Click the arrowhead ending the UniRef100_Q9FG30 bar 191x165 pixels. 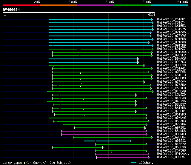pos(144,66)
